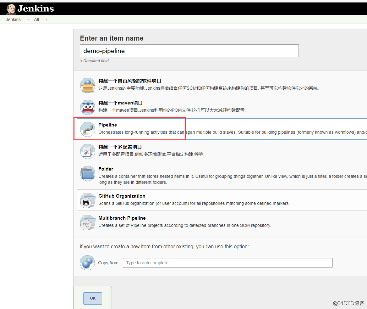The height and width of the screenshot is (309, 367).
Task: Open the Jenkins breadcrumb link
Action: (13, 20)
